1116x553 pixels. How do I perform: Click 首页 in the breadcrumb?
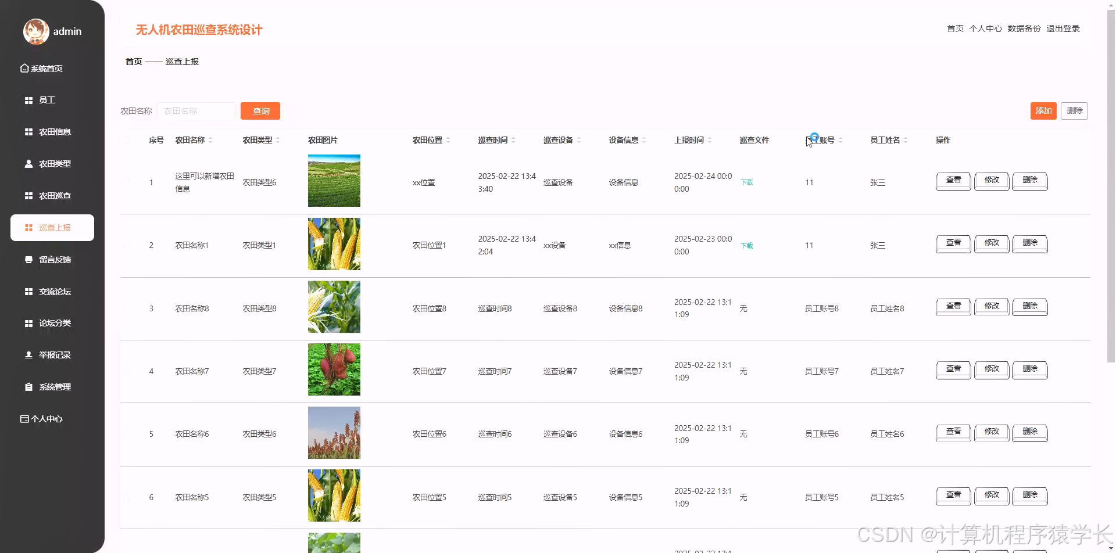click(x=134, y=62)
